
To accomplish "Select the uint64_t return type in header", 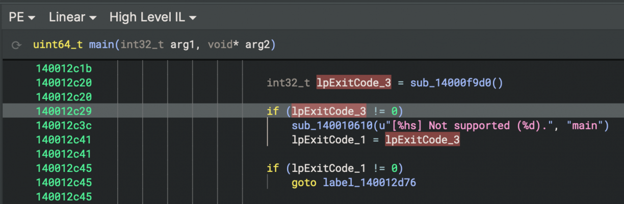I will pyautogui.click(x=58, y=45).
